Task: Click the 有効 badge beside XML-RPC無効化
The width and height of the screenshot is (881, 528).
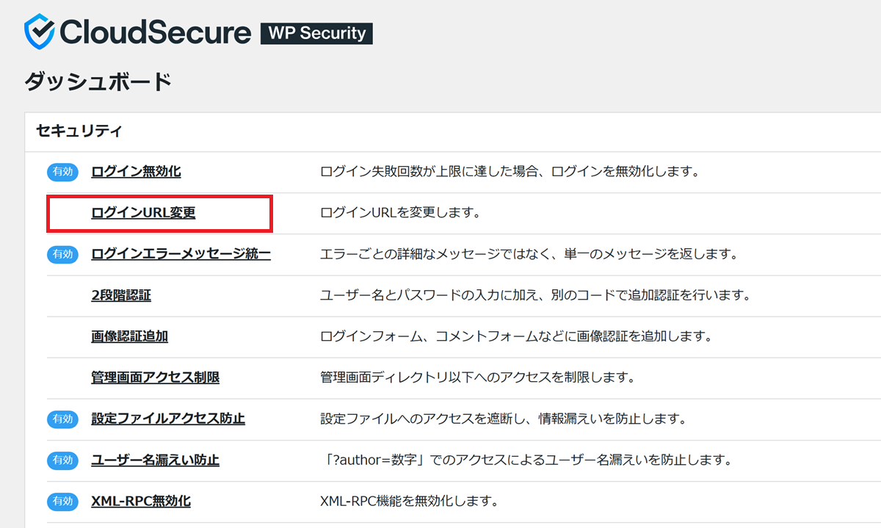Action: pos(62,502)
